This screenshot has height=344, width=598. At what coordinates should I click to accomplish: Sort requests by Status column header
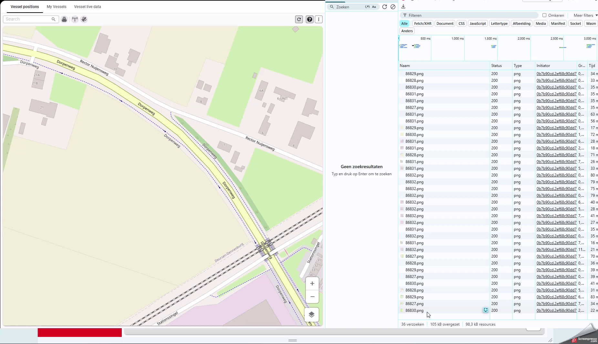point(497,66)
